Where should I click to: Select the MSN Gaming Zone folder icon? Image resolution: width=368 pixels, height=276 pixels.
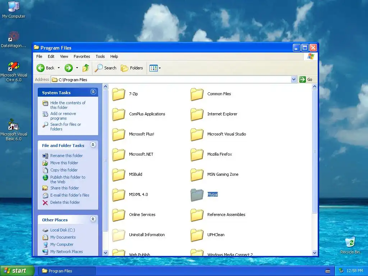click(197, 175)
